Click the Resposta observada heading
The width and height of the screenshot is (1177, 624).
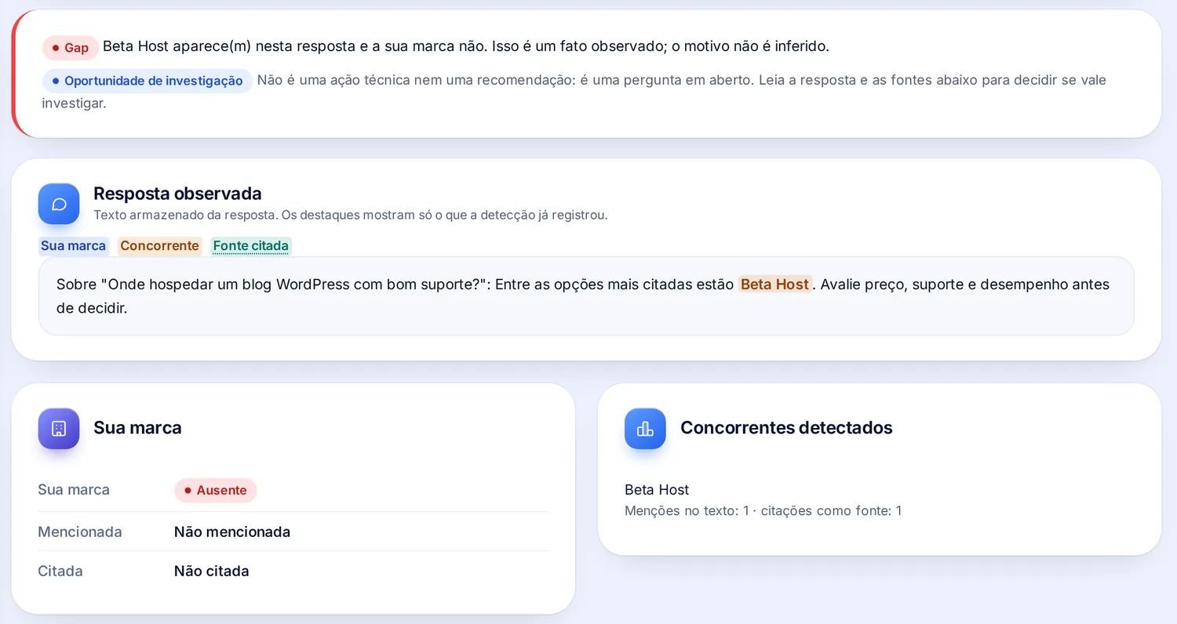click(177, 194)
